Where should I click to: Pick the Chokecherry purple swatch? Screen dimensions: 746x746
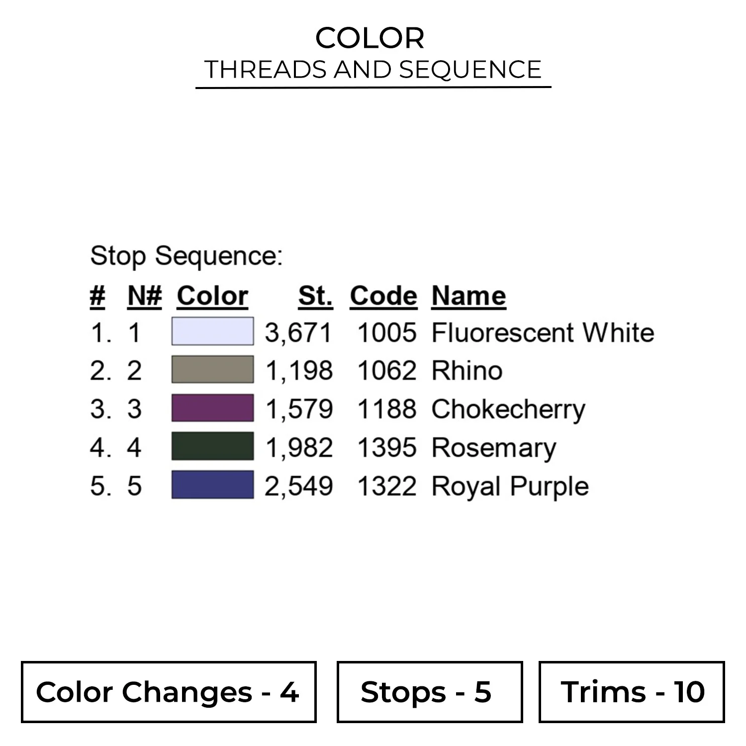(212, 408)
